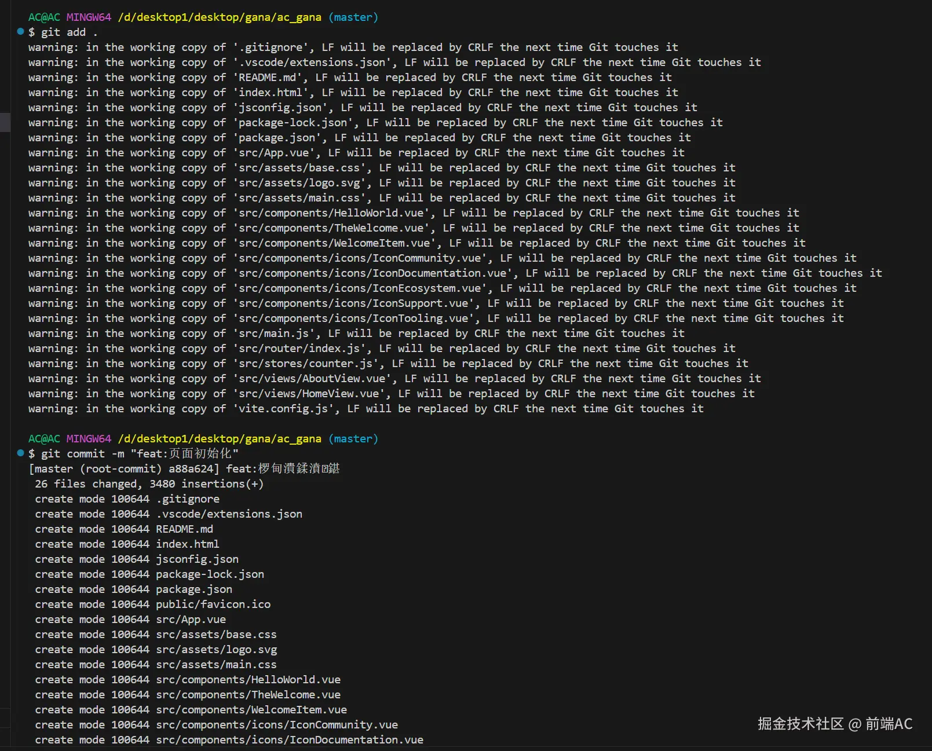Click package-lock.json in the create mode list

pyautogui.click(x=210, y=574)
